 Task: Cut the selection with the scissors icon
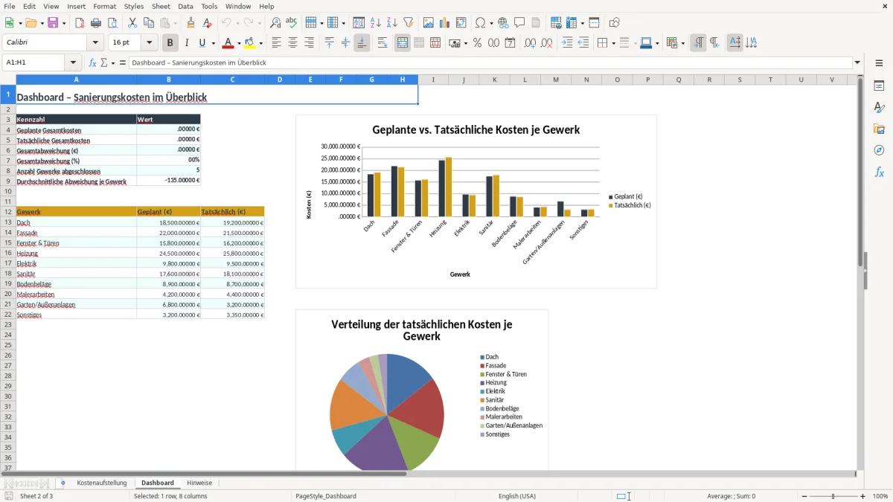click(x=132, y=23)
